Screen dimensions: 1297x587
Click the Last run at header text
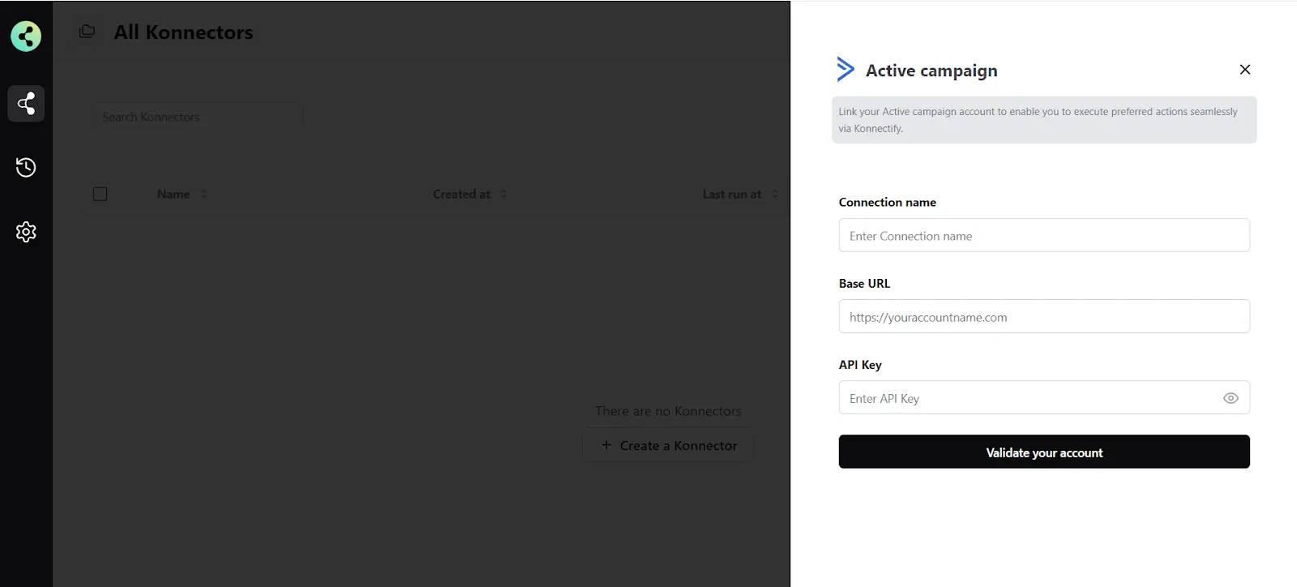(732, 194)
